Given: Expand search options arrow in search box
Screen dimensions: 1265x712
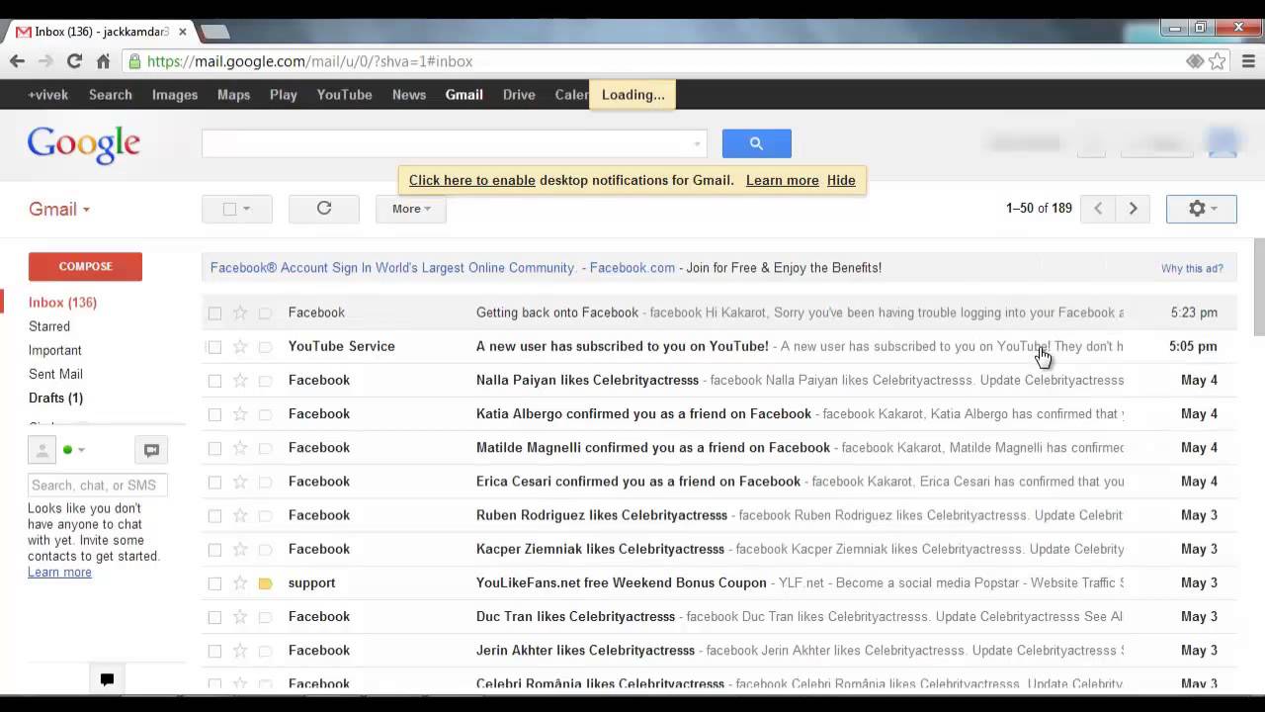Looking at the screenshot, I should coord(697,144).
